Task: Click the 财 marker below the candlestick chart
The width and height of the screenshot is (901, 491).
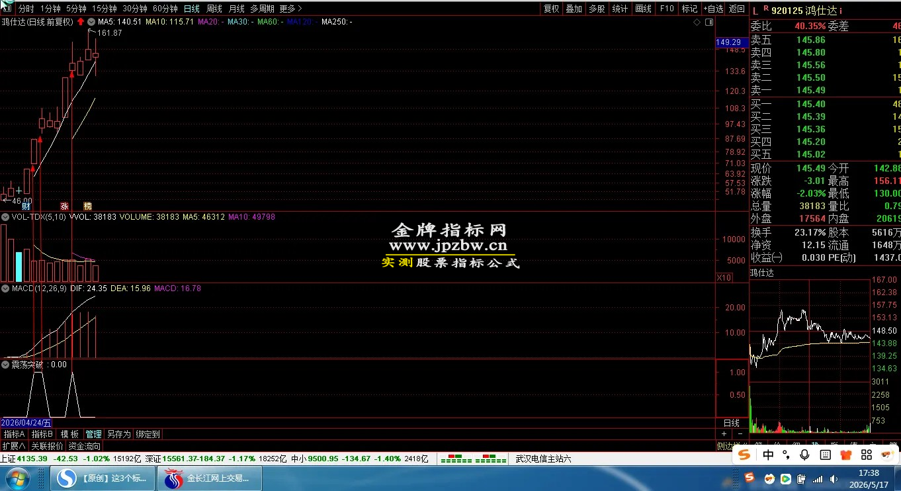Action: [x=26, y=206]
